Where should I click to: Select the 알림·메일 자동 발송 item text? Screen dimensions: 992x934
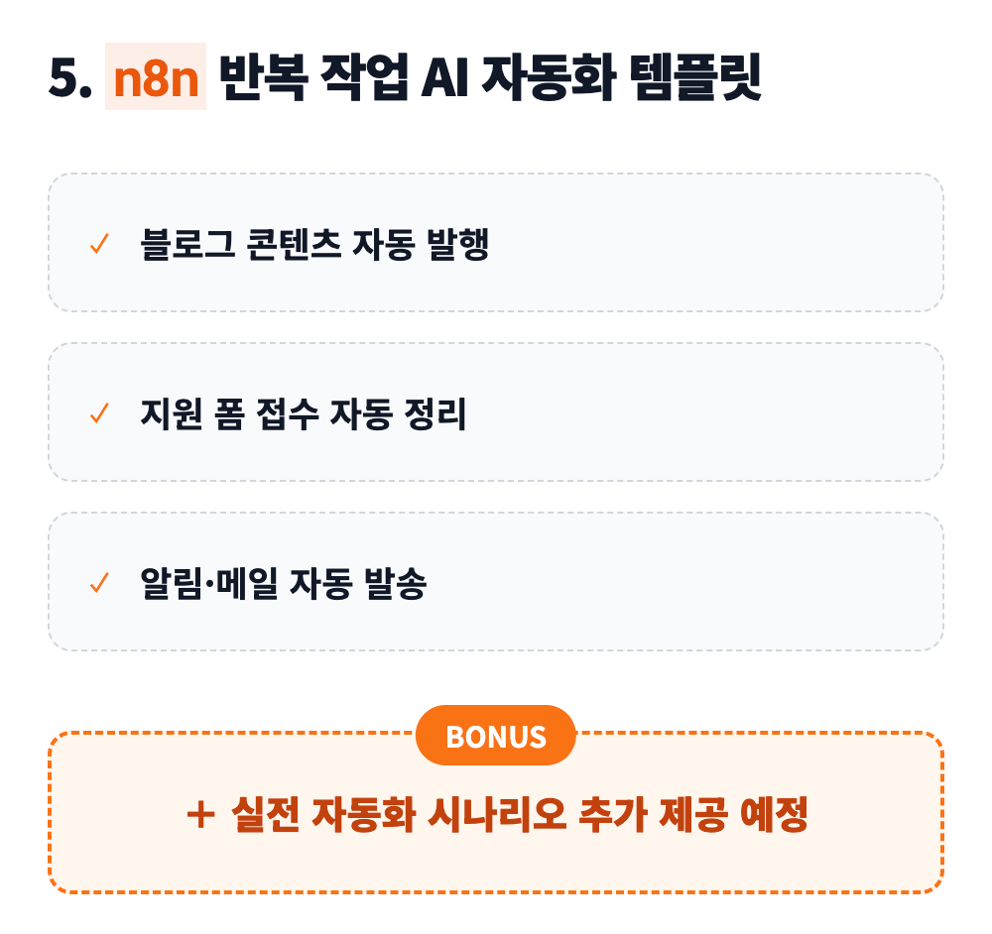point(284,583)
